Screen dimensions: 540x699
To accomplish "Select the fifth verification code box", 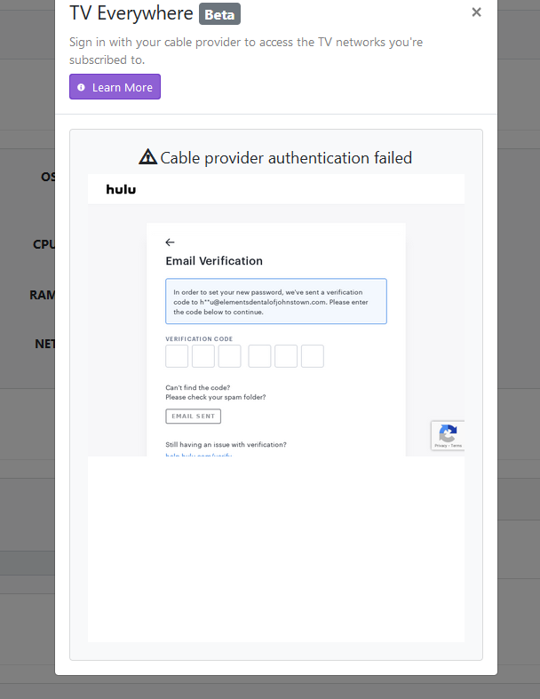I will pos(286,356).
